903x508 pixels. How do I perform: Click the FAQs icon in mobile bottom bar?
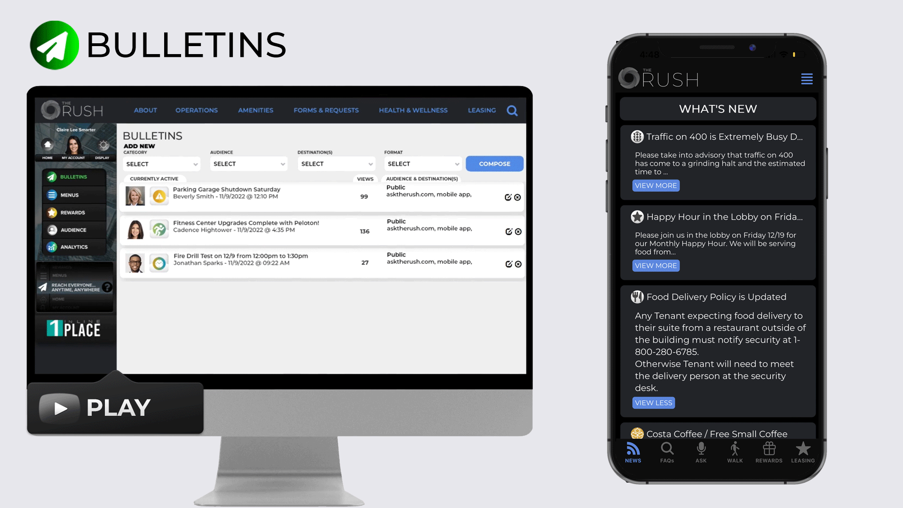pyautogui.click(x=667, y=452)
